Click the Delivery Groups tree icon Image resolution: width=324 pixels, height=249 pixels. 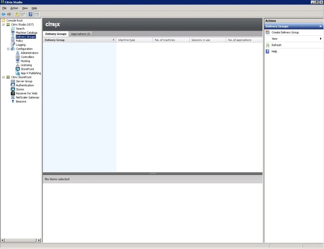coord(13,37)
